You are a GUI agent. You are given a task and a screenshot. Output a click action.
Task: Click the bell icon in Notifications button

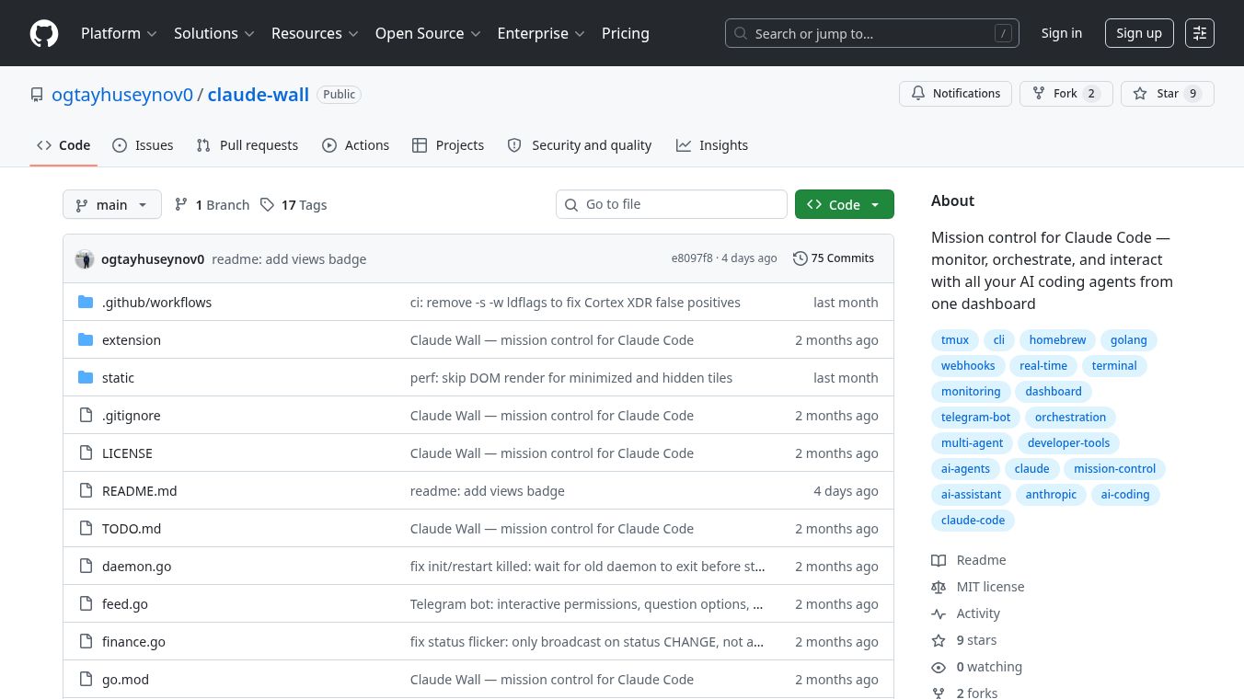[918, 94]
